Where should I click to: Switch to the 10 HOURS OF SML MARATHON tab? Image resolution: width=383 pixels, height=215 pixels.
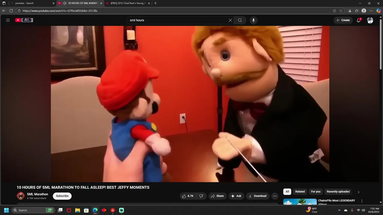click(80, 3)
